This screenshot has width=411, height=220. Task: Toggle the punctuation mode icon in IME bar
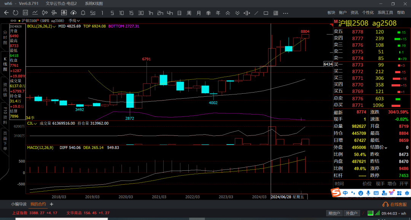pyautogui.click(x=353, y=193)
